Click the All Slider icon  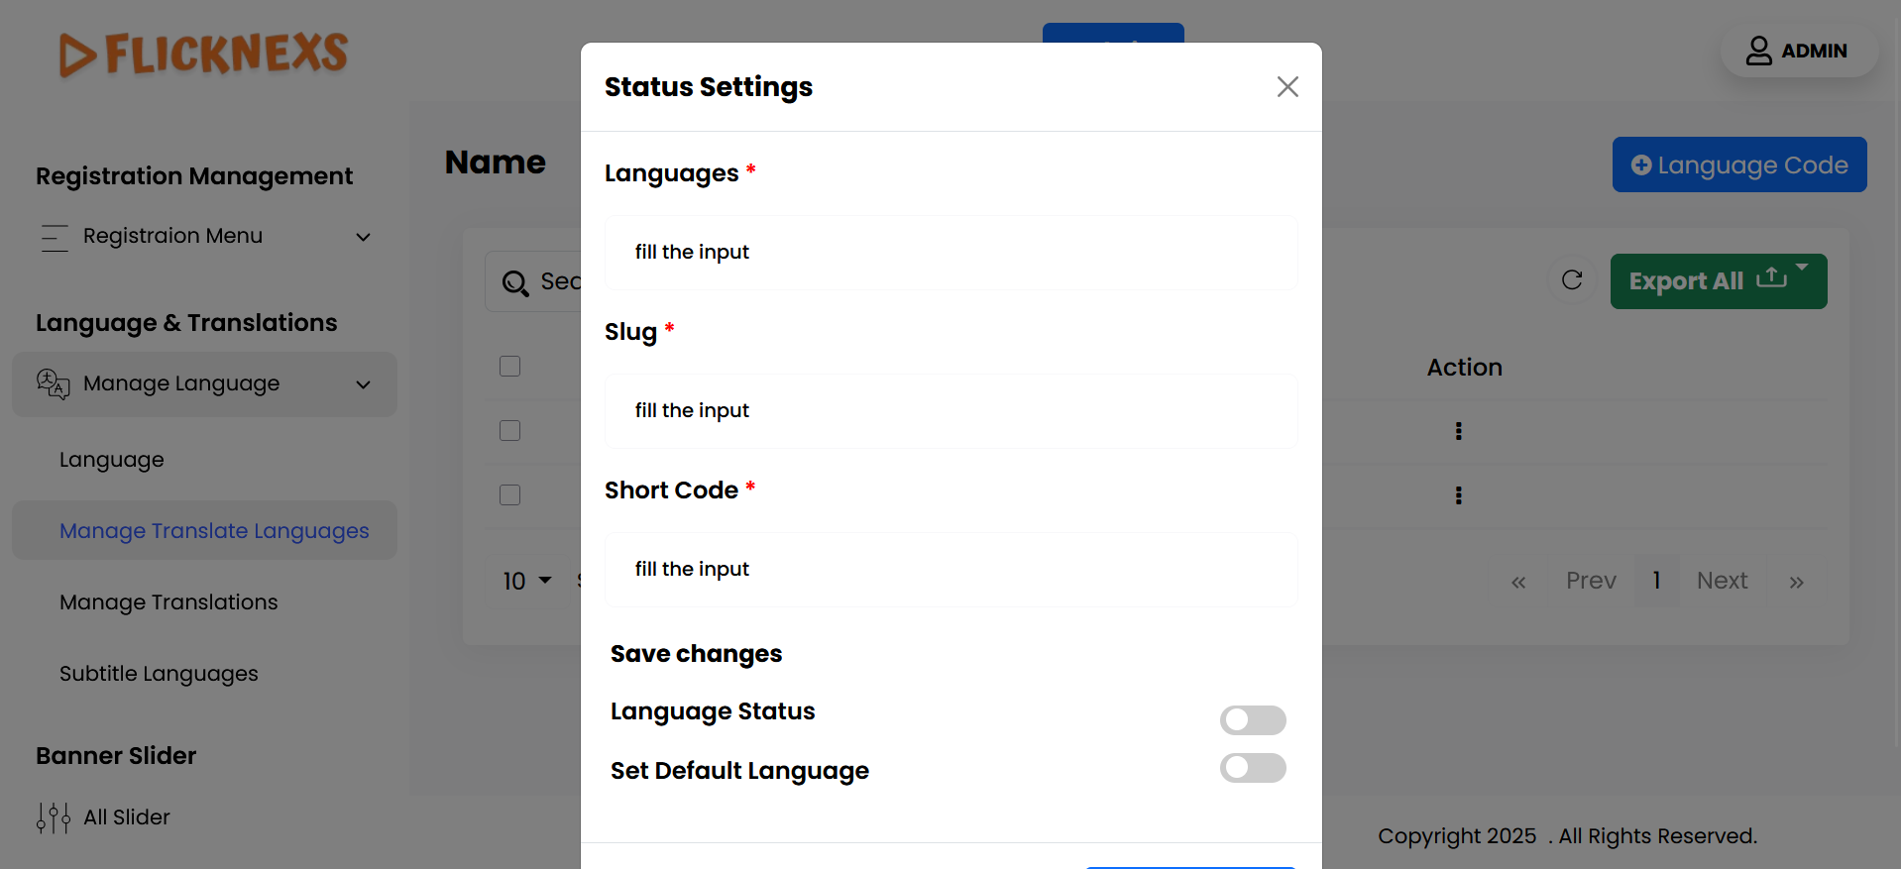click(x=54, y=817)
